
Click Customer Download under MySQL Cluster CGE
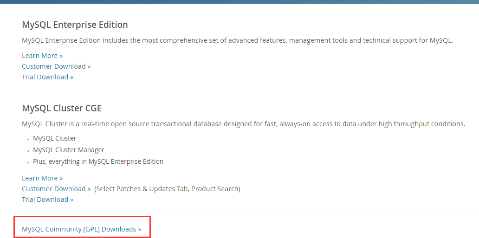pos(56,189)
